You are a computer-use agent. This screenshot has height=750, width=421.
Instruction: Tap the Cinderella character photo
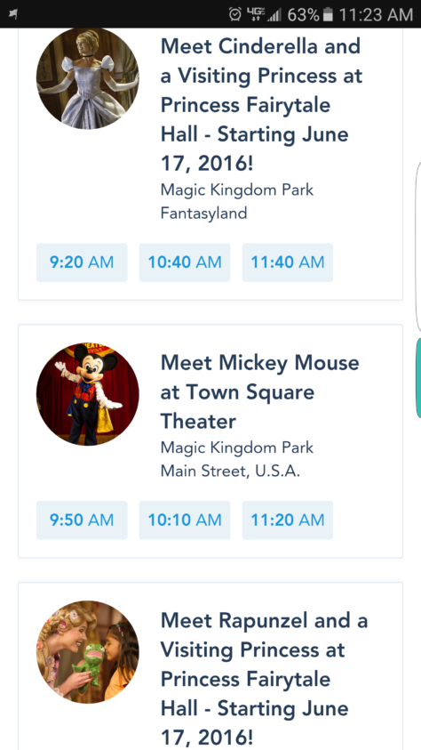[x=87, y=79]
